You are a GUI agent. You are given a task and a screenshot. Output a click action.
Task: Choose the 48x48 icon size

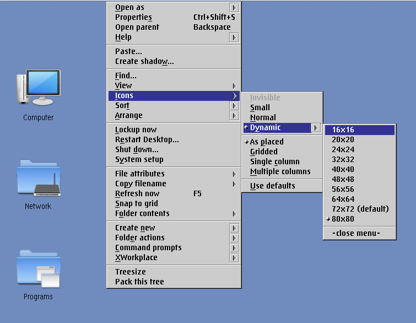[x=359, y=179]
